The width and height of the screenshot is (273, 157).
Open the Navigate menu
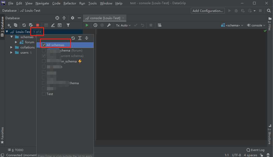[42, 3]
